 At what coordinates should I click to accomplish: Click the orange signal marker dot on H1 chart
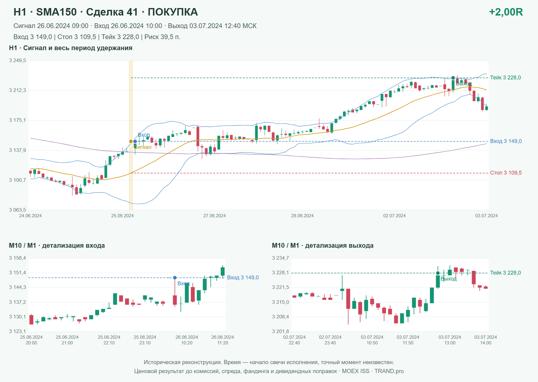click(x=131, y=141)
